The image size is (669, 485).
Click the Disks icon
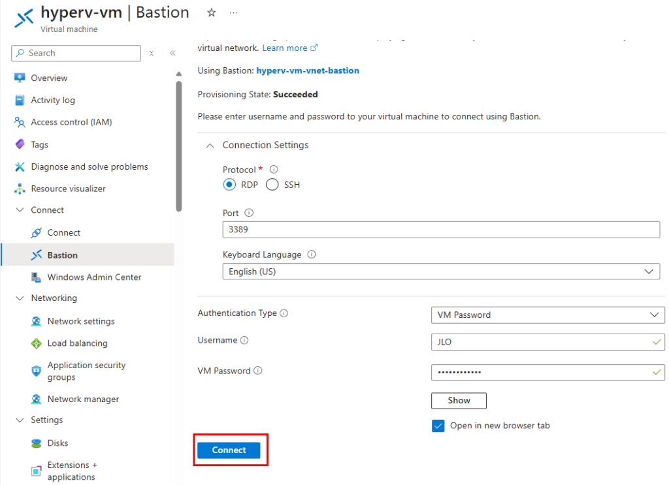37,443
